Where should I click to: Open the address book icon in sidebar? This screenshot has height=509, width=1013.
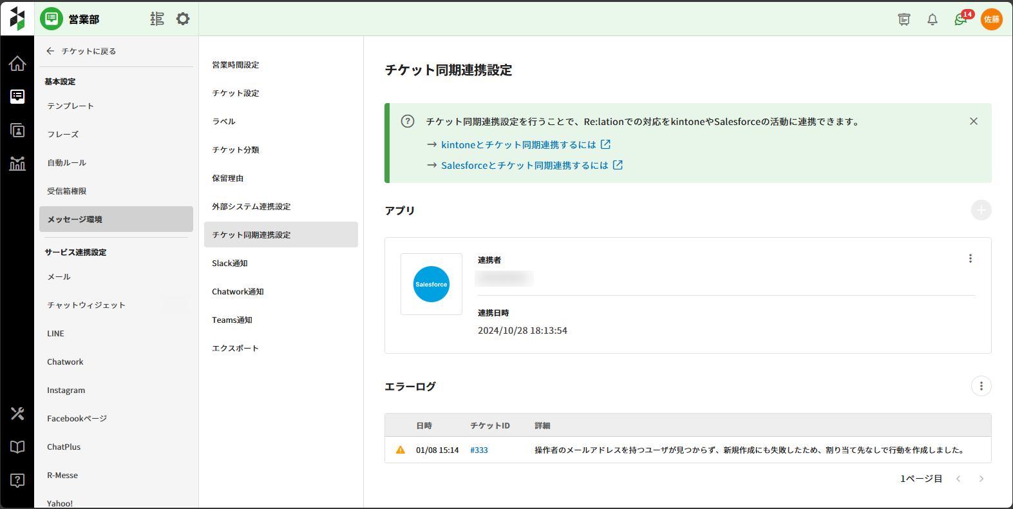tap(17, 130)
